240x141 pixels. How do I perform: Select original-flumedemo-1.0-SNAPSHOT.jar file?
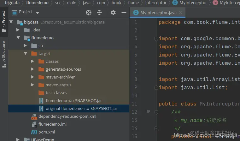point(81,109)
